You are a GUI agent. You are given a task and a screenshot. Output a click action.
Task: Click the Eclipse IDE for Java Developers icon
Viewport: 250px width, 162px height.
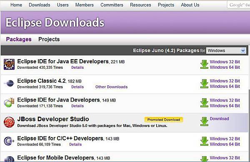[9, 102]
